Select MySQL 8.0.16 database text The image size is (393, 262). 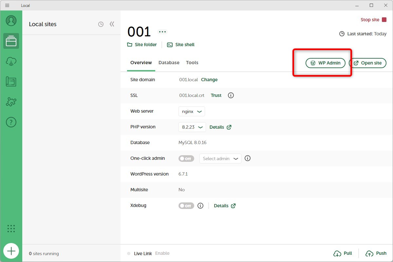point(193,142)
